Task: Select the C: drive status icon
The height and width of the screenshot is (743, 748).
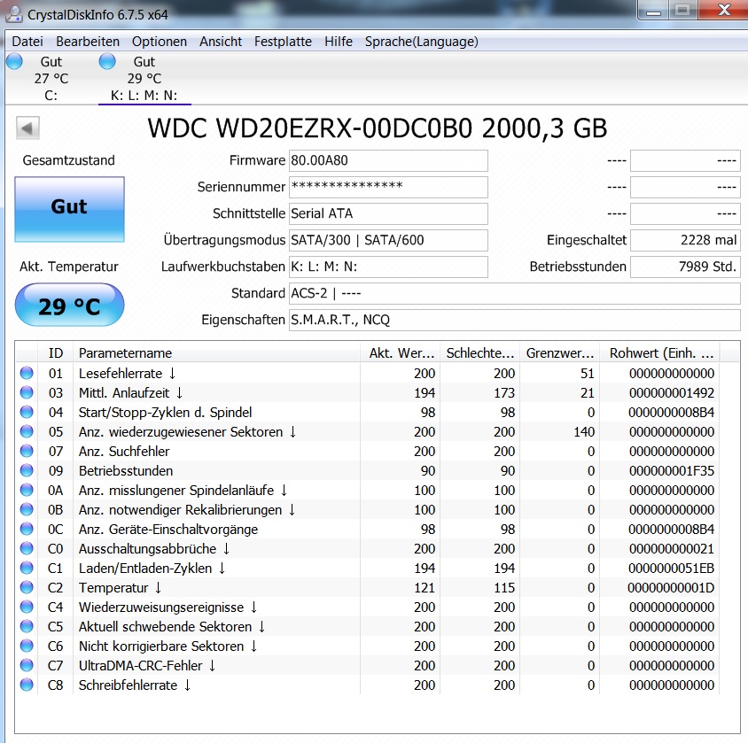Action: pyautogui.click(x=15, y=61)
